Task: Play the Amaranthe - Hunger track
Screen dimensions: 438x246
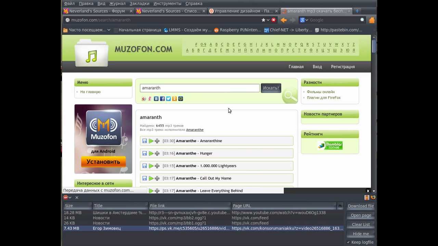Action: [151, 153]
